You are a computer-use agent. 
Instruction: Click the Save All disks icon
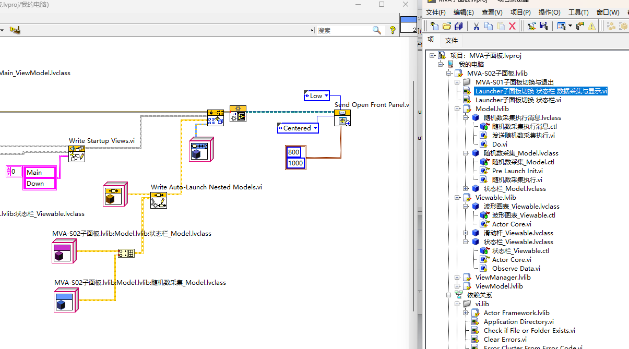point(459,26)
